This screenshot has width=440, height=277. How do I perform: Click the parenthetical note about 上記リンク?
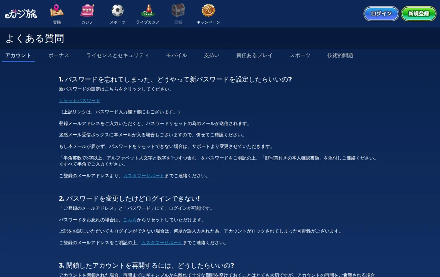coord(120,112)
